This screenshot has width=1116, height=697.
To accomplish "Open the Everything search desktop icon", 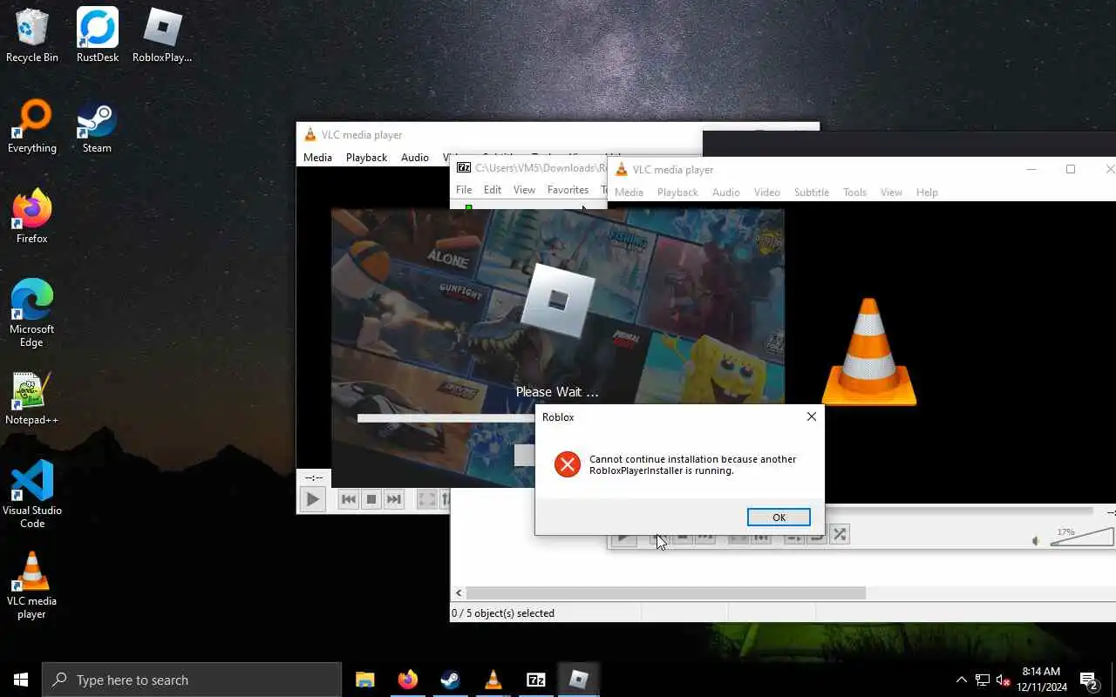I will tap(32, 126).
